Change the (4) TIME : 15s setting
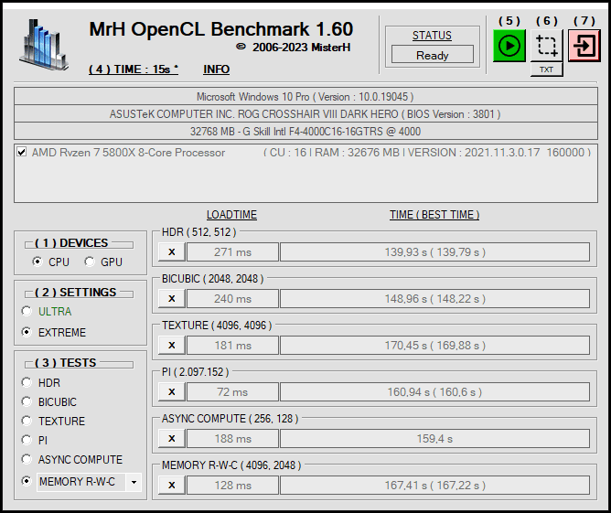The image size is (611, 513). tap(134, 69)
